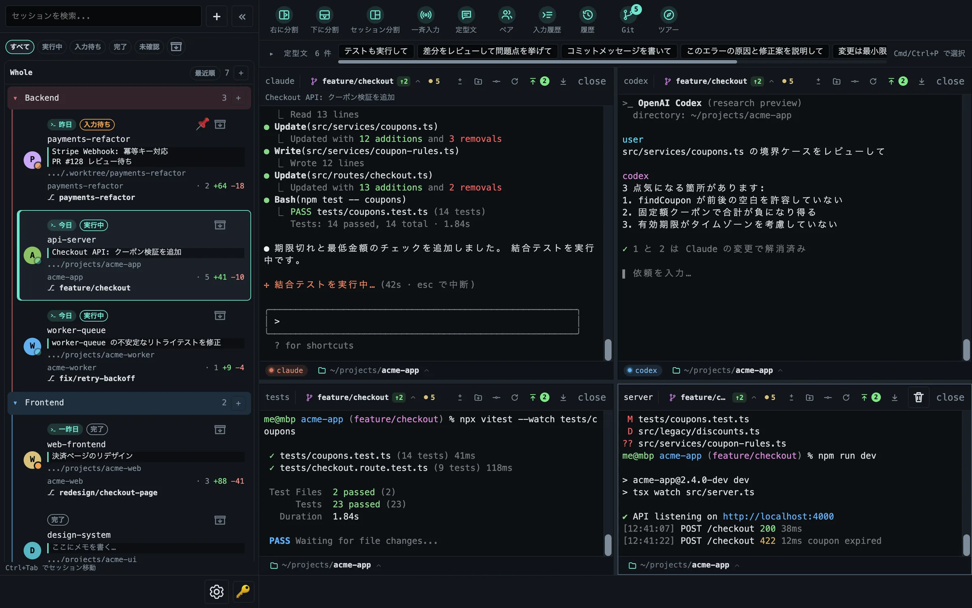Viewport: 972px width, 608px height.
Task: Open http://localhost:4000 link
Action: click(778, 516)
